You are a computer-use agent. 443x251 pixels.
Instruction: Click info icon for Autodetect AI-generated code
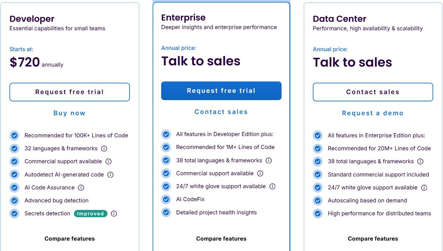[x=110, y=175]
